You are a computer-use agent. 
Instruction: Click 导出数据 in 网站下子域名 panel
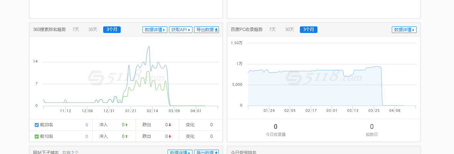(206, 152)
